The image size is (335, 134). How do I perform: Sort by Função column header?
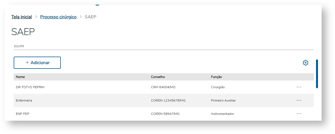(216, 77)
